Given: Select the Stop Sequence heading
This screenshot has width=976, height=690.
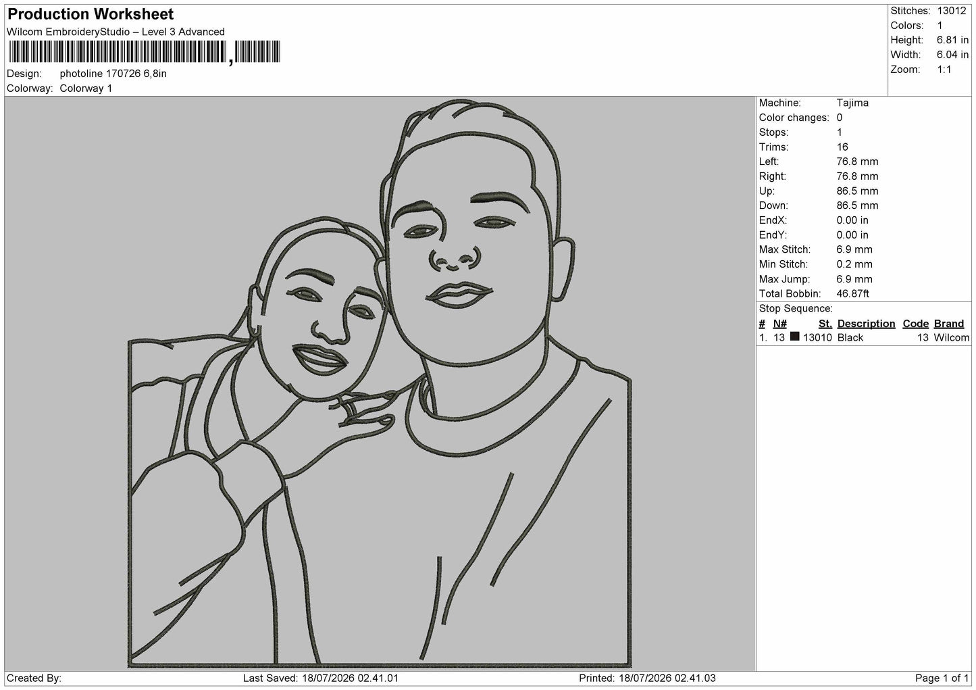Looking at the screenshot, I should tap(796, 309).
